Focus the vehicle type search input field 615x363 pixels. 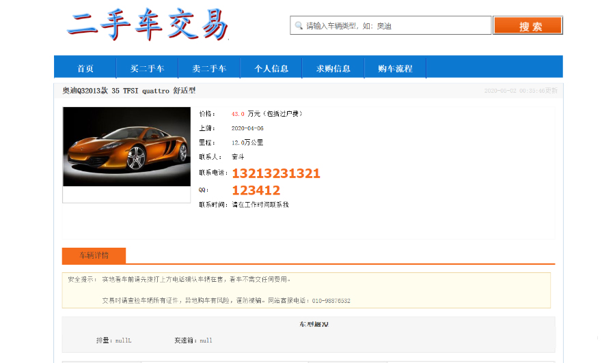(x=396, y=26)
